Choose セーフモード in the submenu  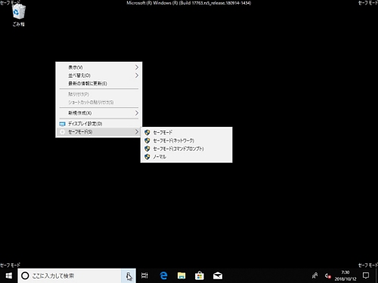187,132
